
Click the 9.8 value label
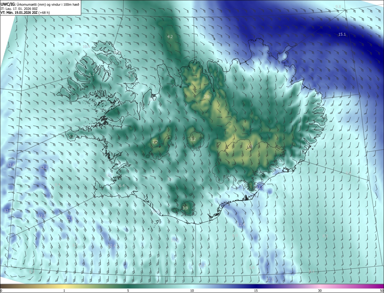[x=338, y=7]
